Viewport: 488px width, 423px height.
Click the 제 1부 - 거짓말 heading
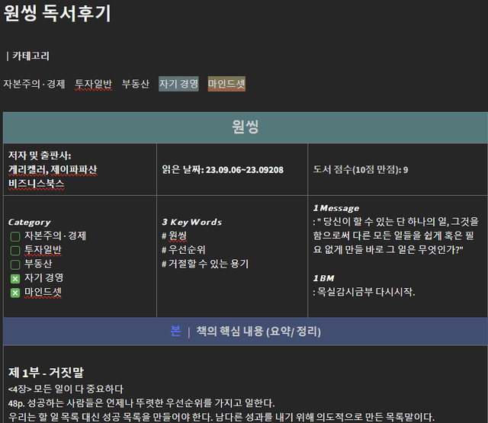[x=46, y=373]
